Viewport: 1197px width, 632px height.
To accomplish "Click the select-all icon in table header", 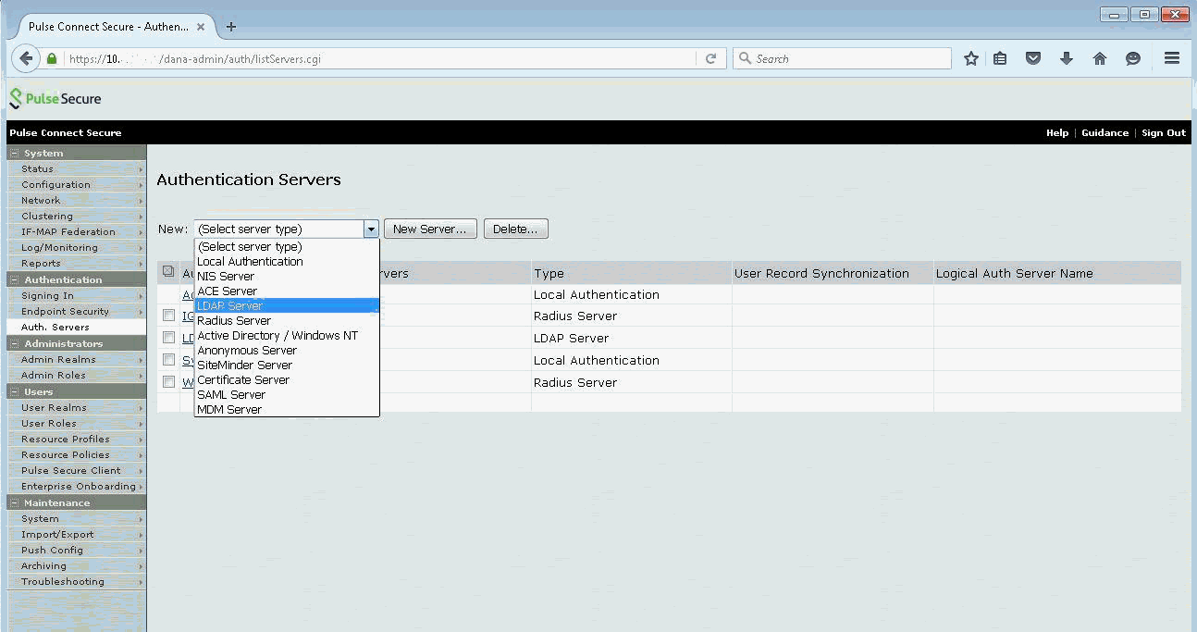I will [x=168, y=272].
